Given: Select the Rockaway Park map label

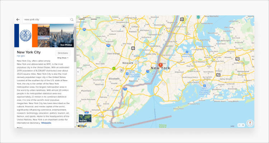Looking at the screenshot, I should [x=194, y=104].
